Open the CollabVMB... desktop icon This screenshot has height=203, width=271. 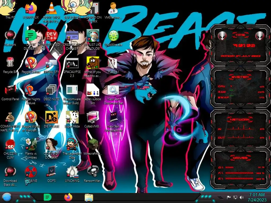coord(93,119)
